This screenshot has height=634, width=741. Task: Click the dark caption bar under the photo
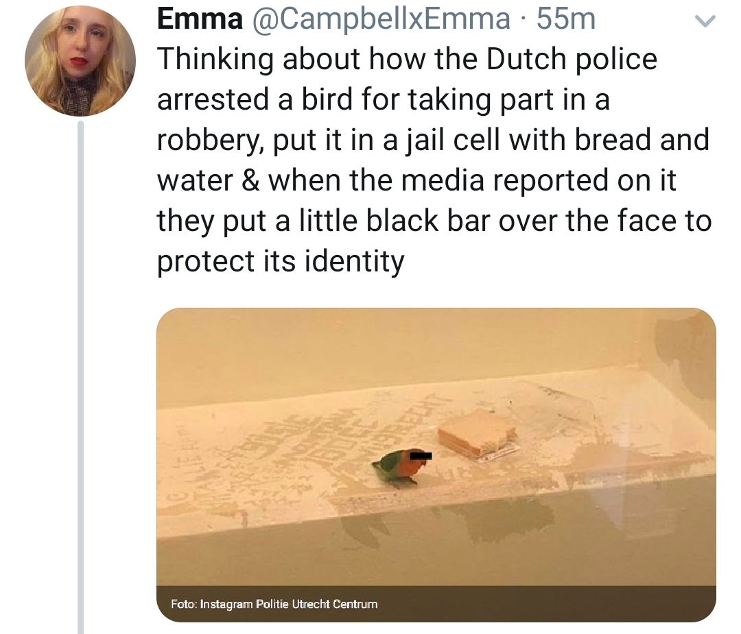click(x=438, y=603)
